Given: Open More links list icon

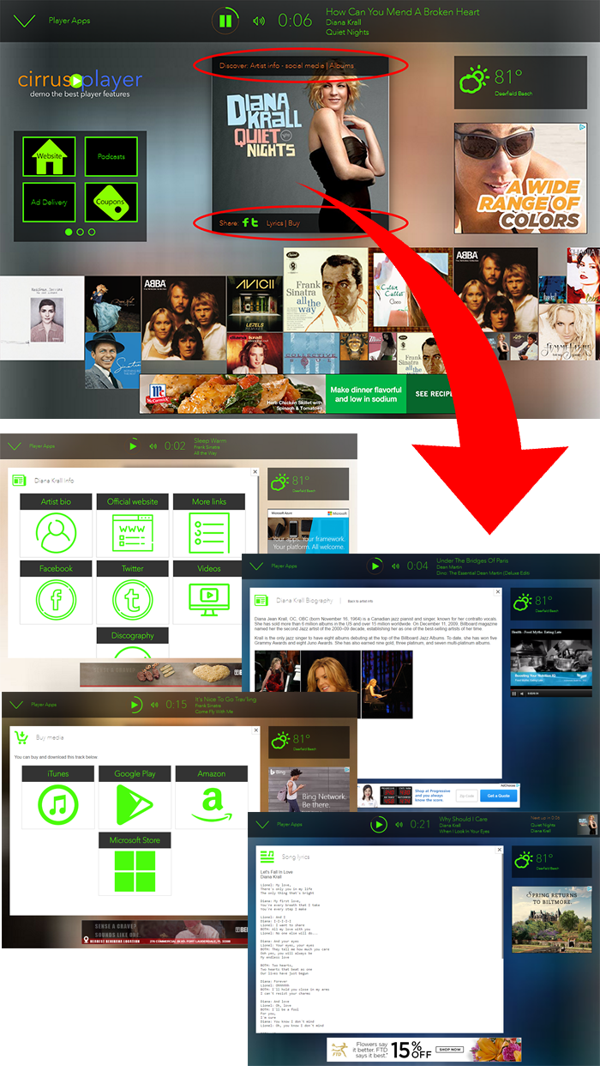Looking at the screenshot, I should [x=208, y=533].
